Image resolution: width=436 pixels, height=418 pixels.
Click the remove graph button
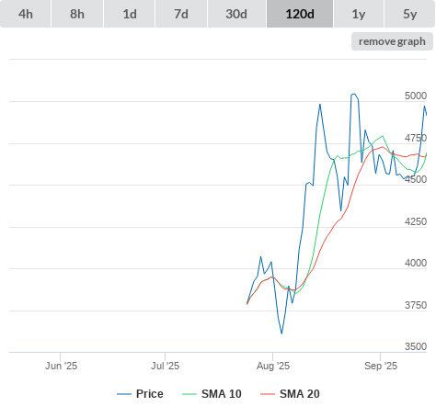pos(392,41)
